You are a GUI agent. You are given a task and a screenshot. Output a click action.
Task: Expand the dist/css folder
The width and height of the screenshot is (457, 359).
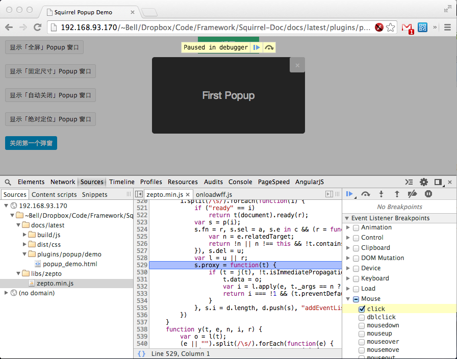(24, 244)
